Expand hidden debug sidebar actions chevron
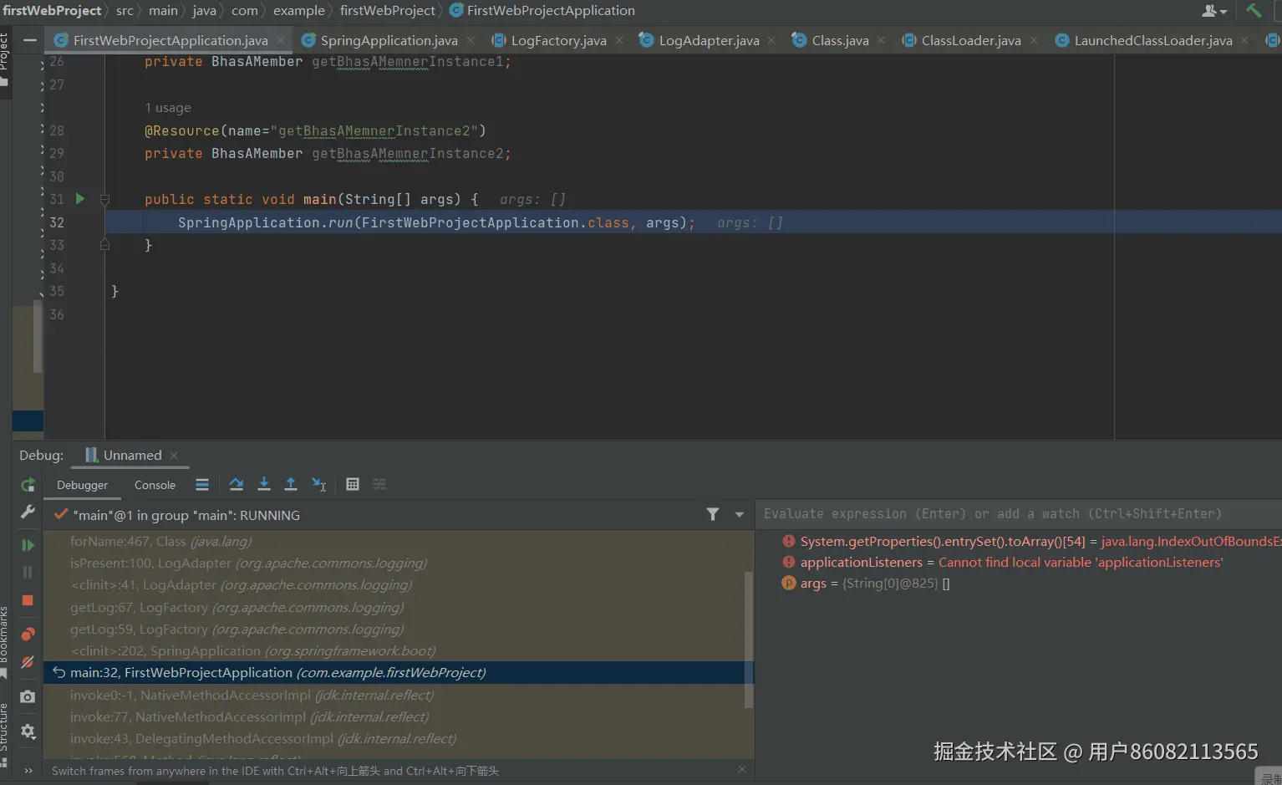1282x785 pixels. (x=28, y=770)
